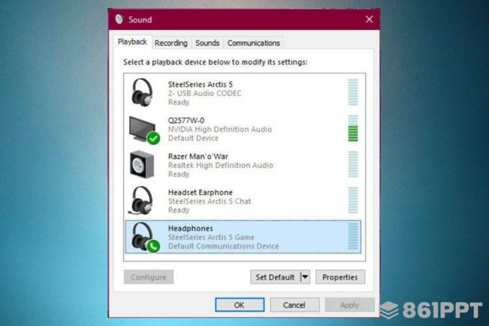This screenshot has height=326, width=489.
Task: Click the Headset Earphone level meter
Action: (x=353, y=200)
